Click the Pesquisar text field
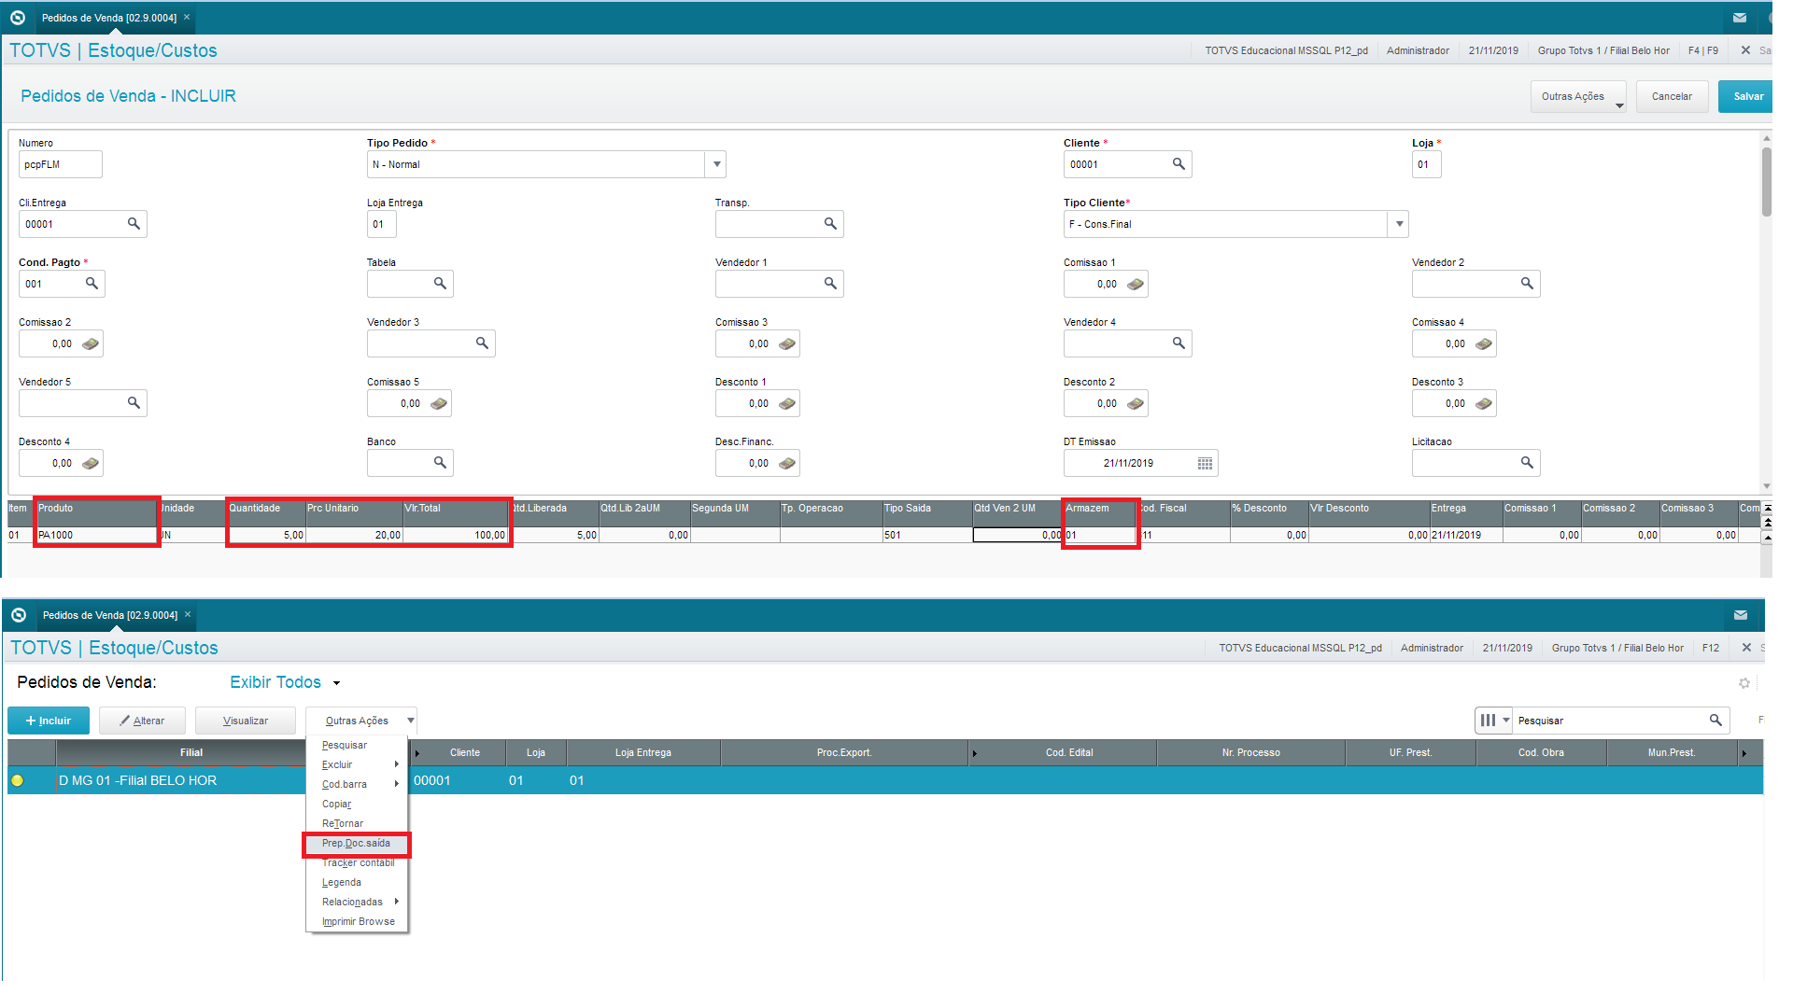Screen dimensions: 1793x1008 click(x=1608, y=720)
